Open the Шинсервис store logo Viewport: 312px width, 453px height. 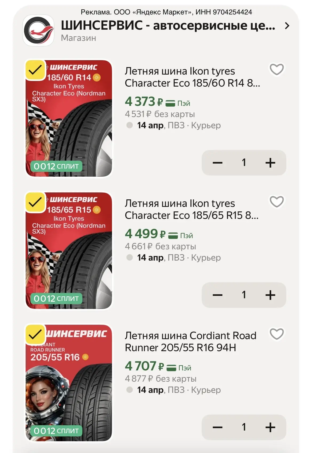[39, 30]
